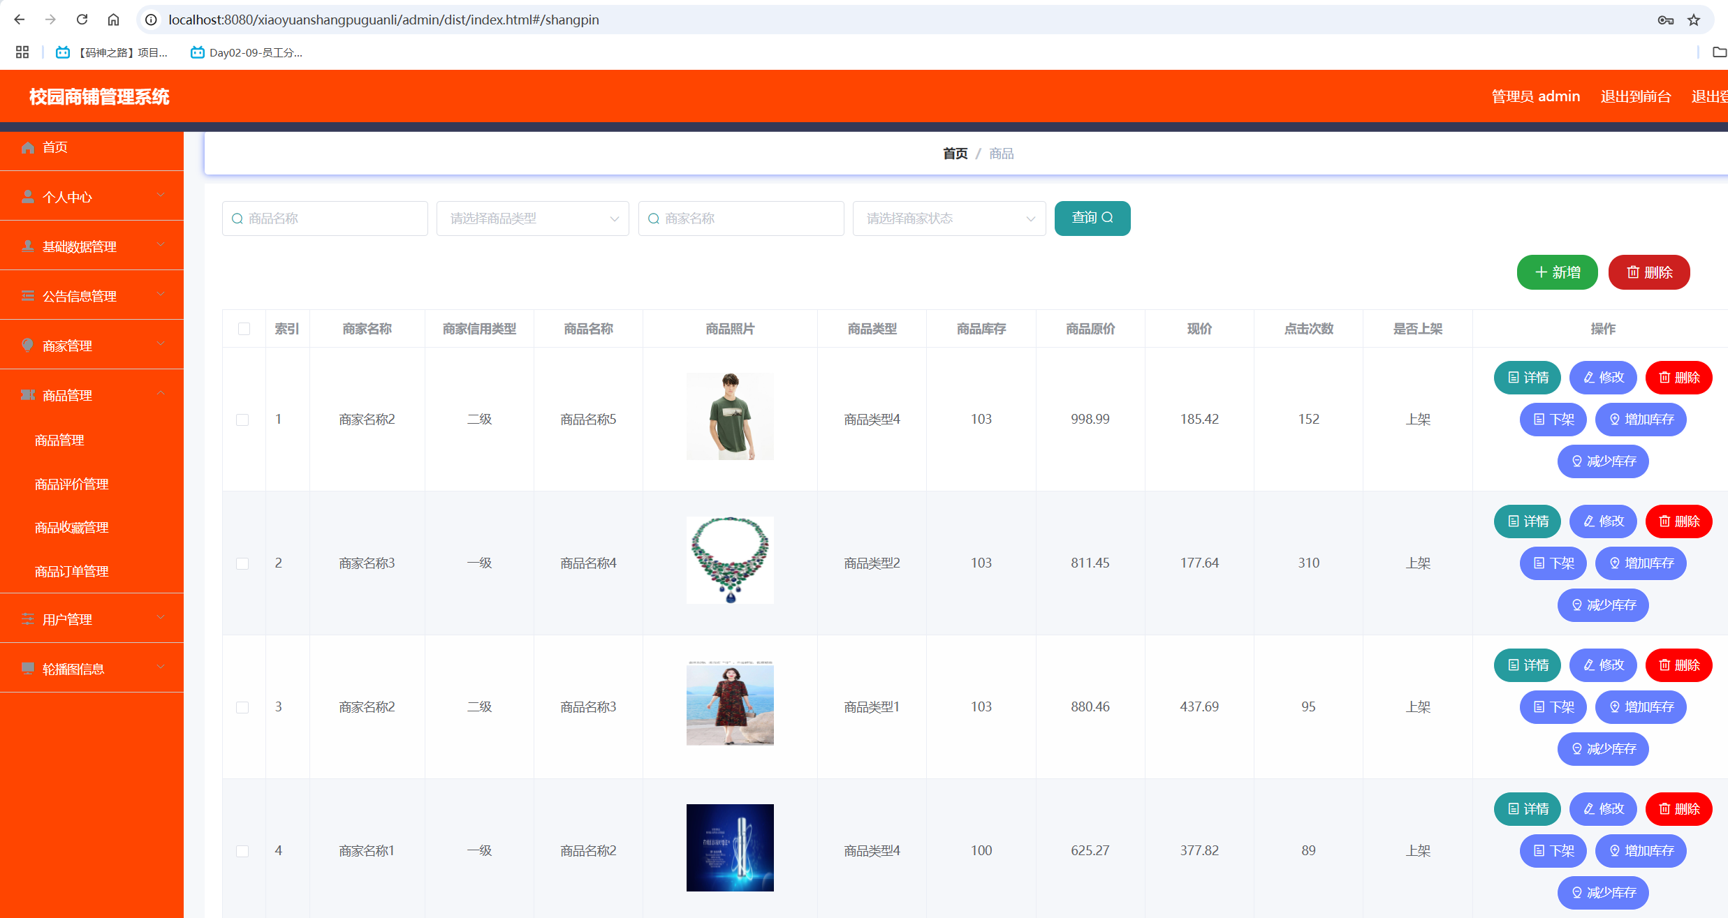This screenshot has width=1728, height=918.
Task: Focus the 商品名称 search field
Action: 325,219
